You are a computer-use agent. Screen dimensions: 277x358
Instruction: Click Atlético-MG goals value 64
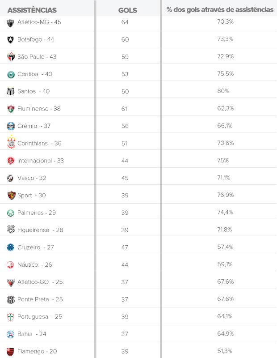pyautogui.click(x=125, y=22)
